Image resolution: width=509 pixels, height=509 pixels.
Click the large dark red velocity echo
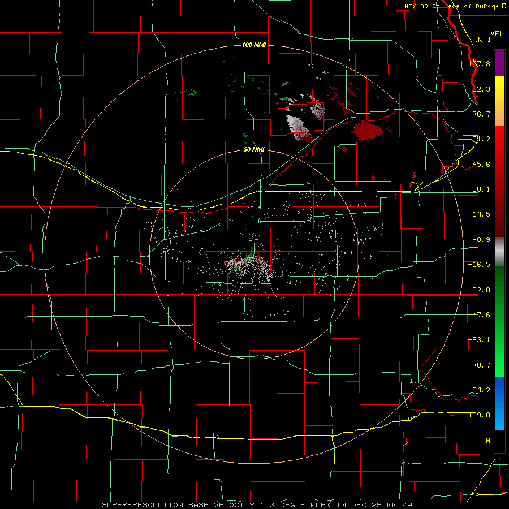[x=368, y=131]
